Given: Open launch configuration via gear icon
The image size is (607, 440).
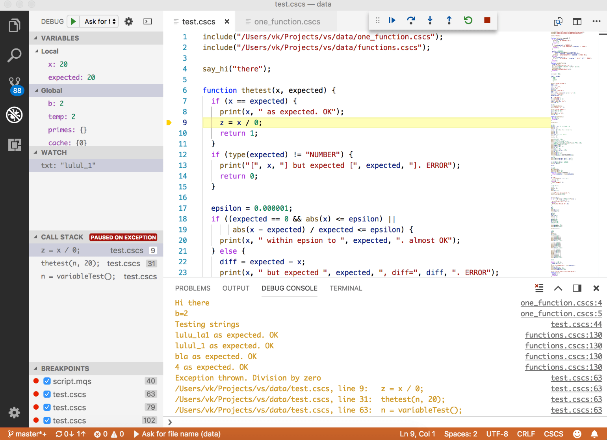Looking at the screenshot, I should click(128, 21).
